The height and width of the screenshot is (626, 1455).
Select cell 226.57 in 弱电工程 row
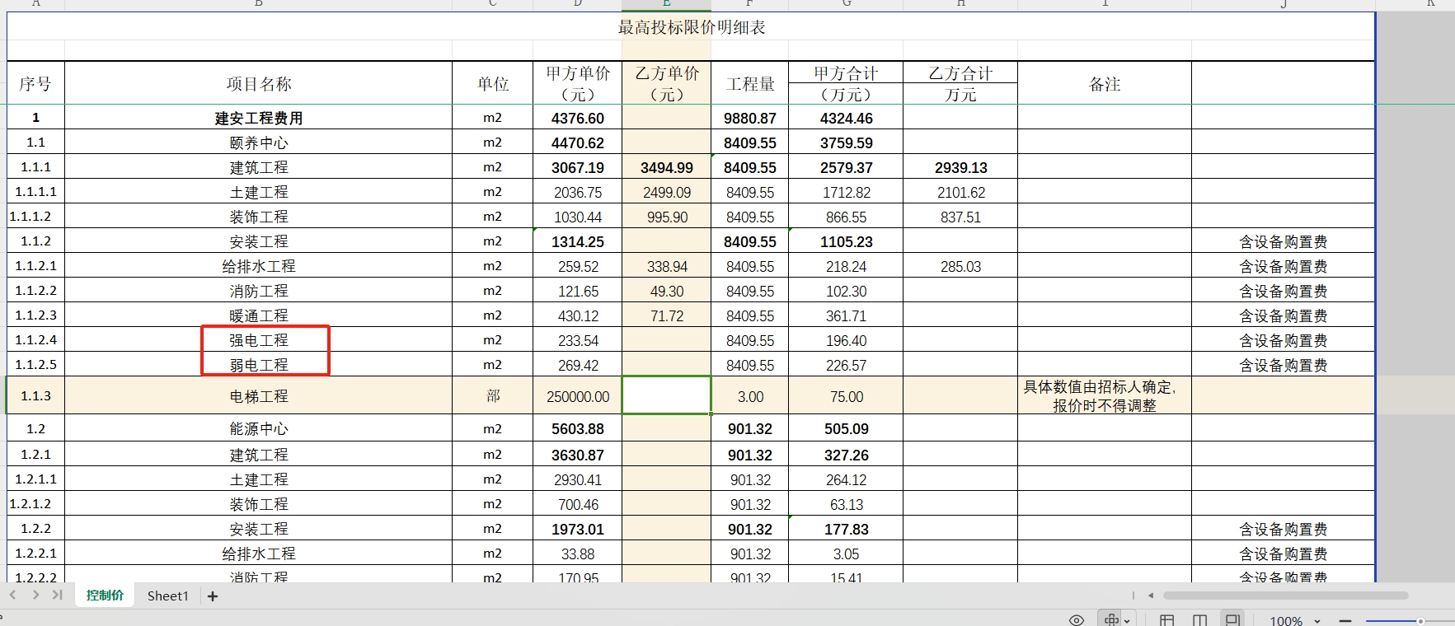pos(846,365)
